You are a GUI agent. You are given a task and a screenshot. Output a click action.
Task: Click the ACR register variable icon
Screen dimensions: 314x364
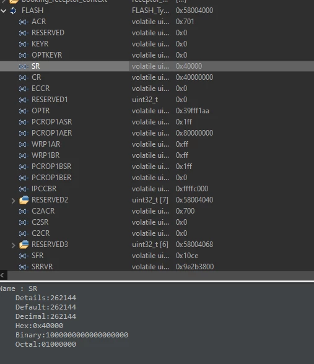tap(24, 22)
